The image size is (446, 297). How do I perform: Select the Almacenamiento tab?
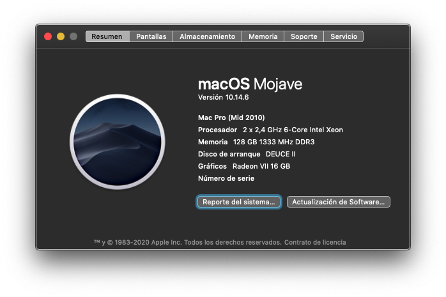208,36
